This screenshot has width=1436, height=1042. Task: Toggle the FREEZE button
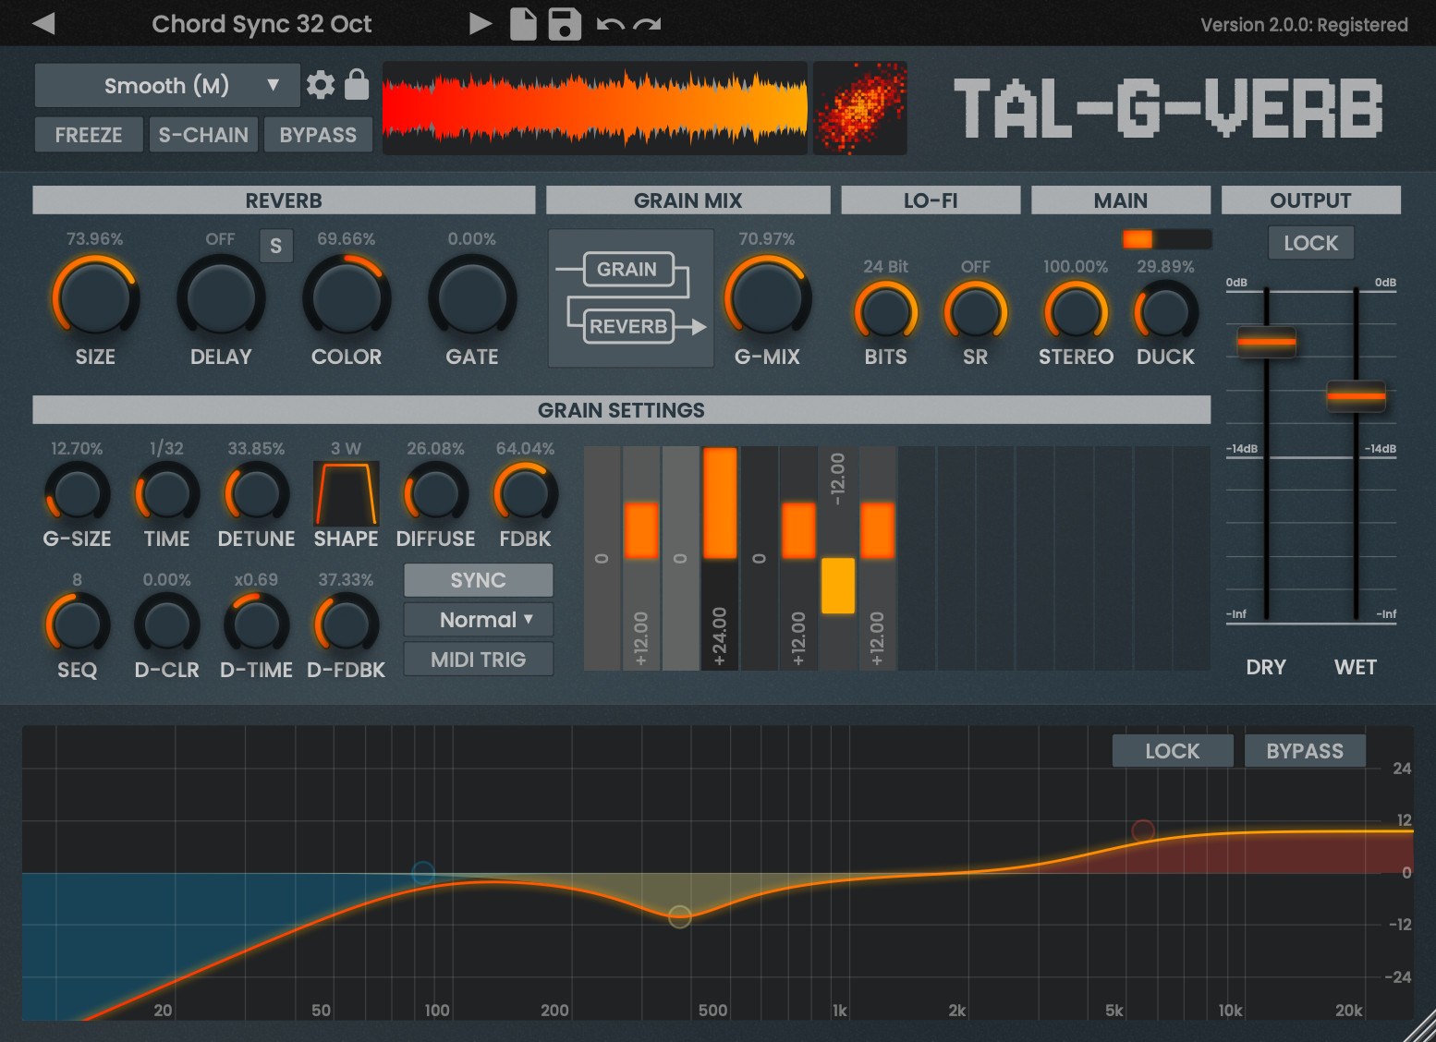pos(89,135)
